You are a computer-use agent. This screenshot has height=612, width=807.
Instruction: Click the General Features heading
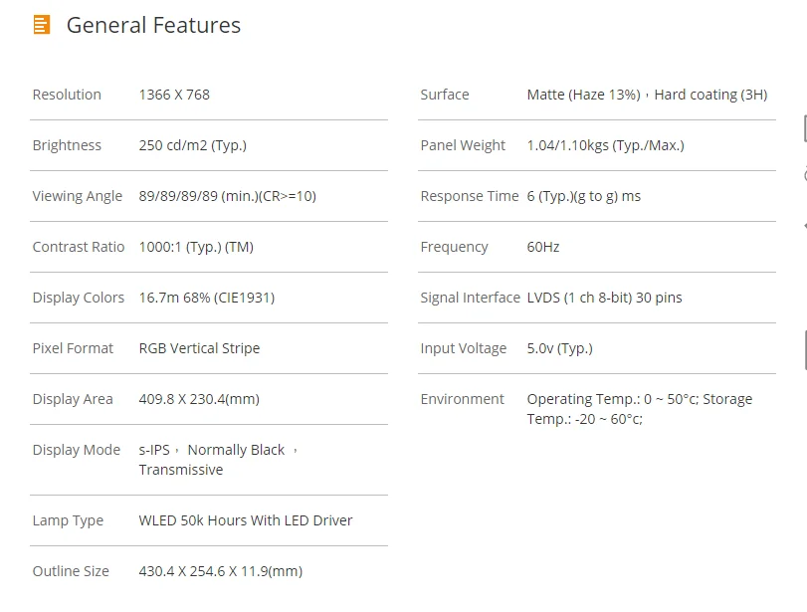[153, 25]
